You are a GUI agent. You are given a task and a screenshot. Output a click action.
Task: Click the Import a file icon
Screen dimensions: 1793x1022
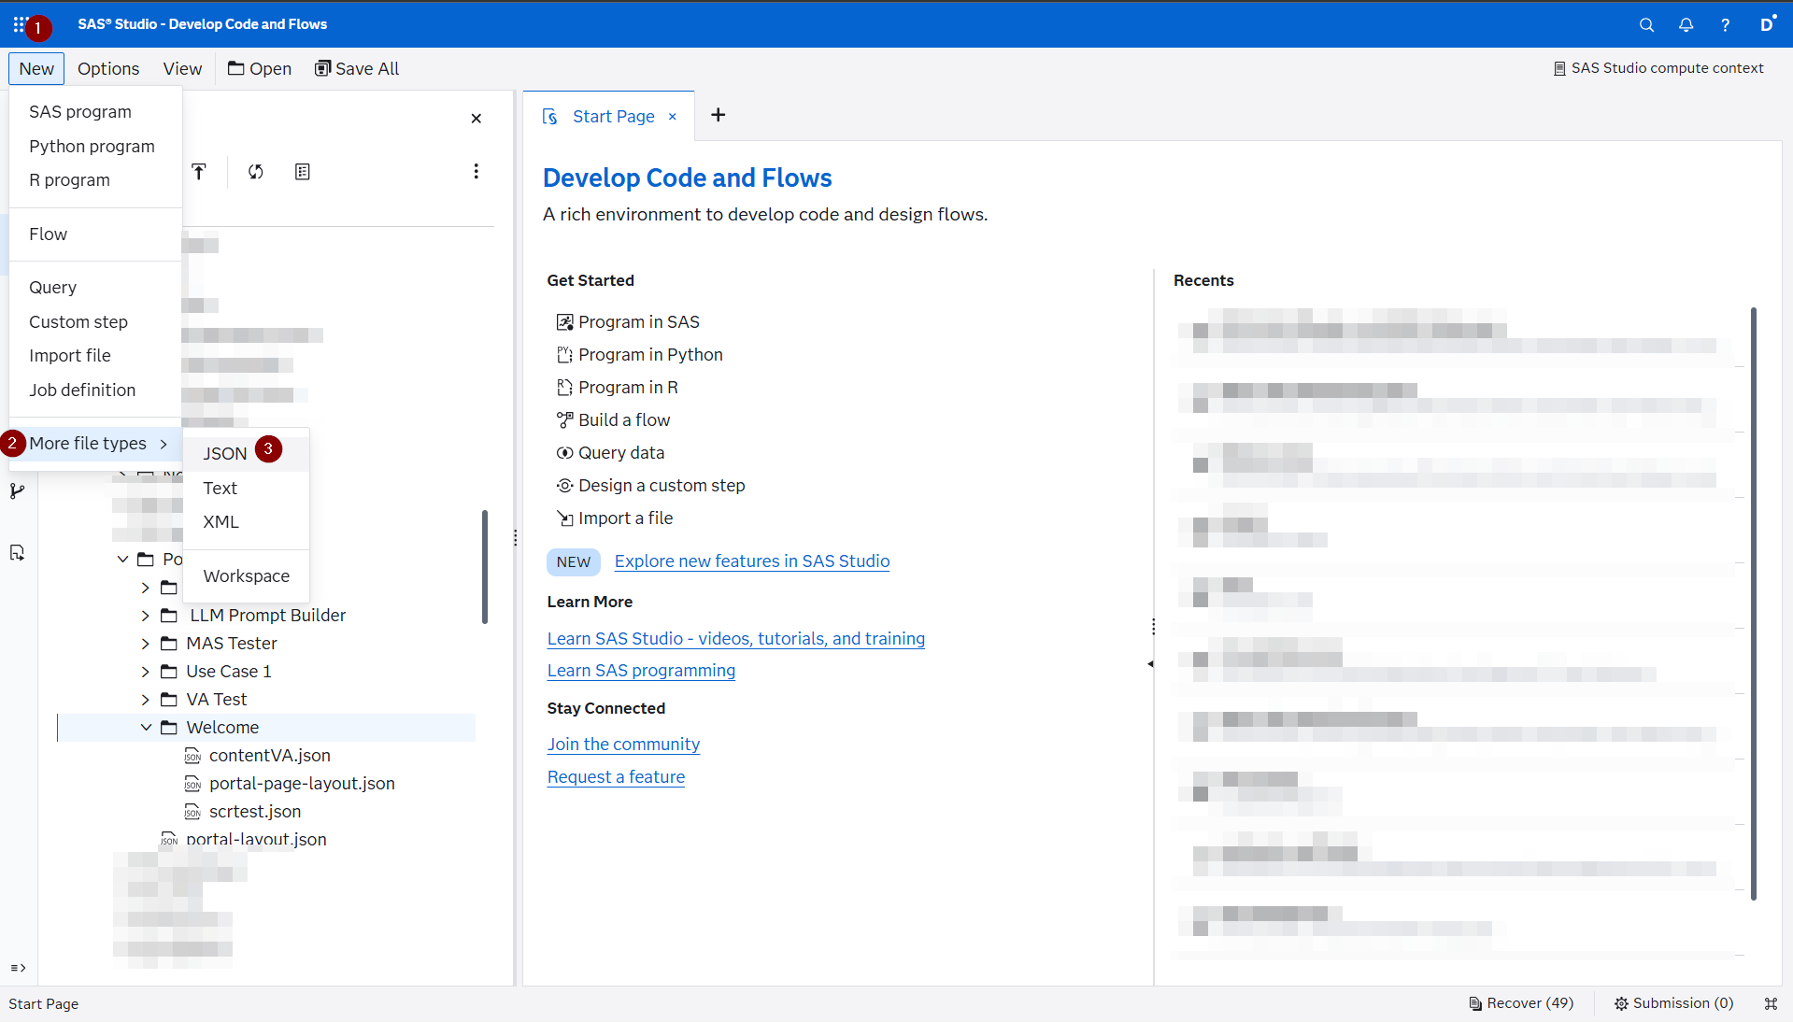point(564,518)
